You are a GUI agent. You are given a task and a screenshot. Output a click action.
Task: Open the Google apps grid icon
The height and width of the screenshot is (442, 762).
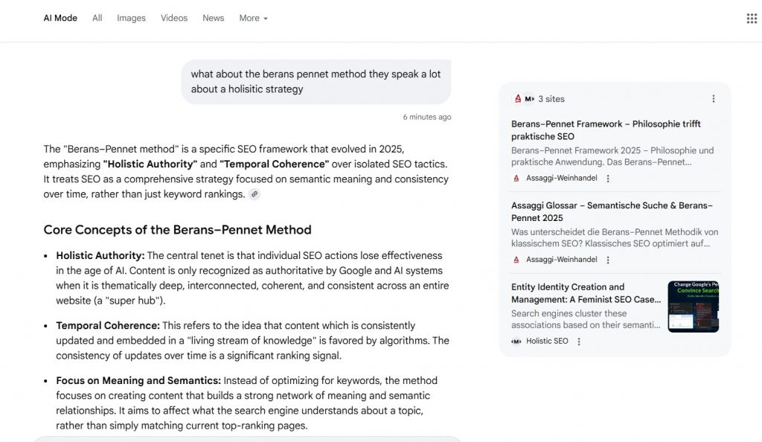point(752,18)
